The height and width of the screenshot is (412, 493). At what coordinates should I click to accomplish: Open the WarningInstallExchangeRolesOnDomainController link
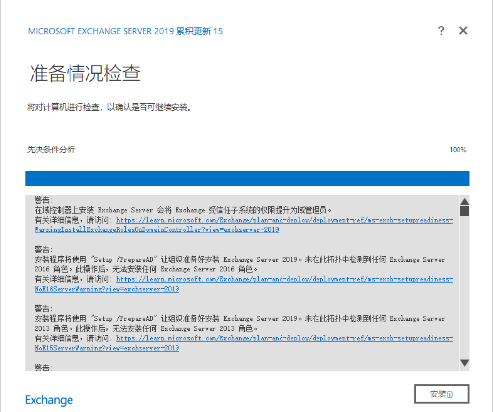pos(244,225)
